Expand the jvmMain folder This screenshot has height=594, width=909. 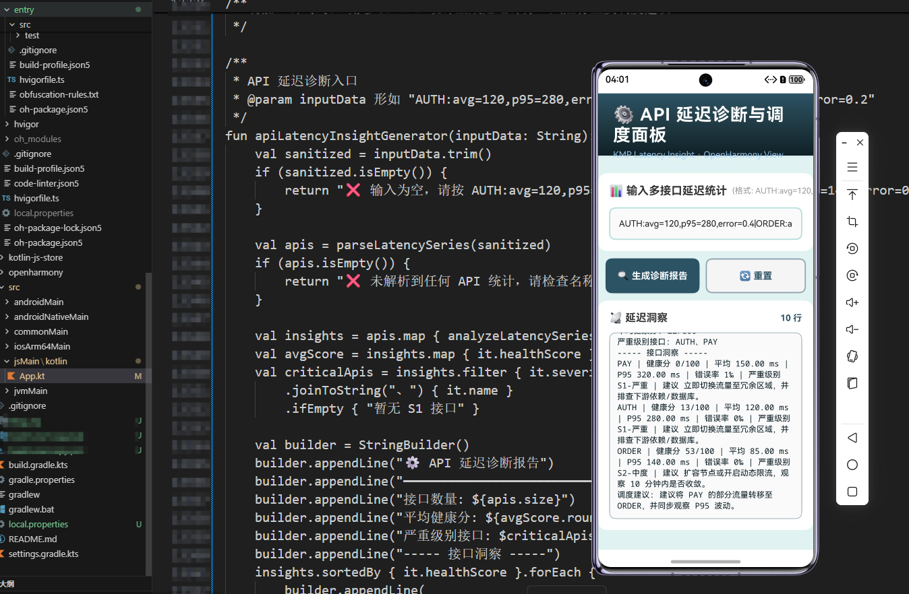click(x=7, y=391)
